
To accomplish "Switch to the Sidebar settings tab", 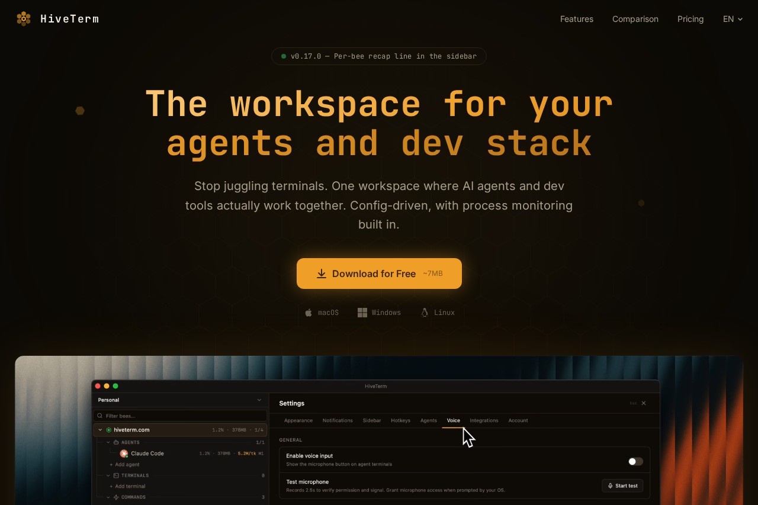I will click(372, 420).
